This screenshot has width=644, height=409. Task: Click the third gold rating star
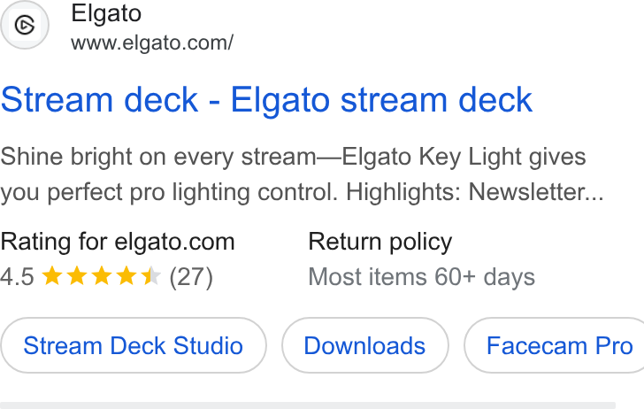click(x=102, y=276)
